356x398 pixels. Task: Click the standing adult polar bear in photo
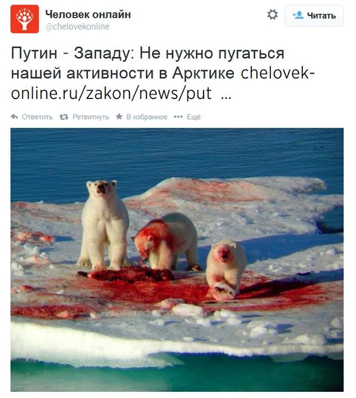103,225
